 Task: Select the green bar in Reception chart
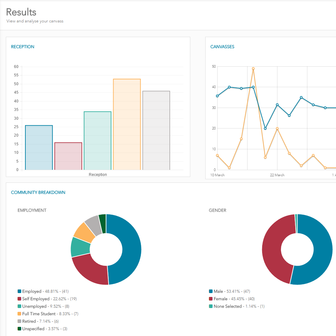pyautogui.click(x=98, y=141)
